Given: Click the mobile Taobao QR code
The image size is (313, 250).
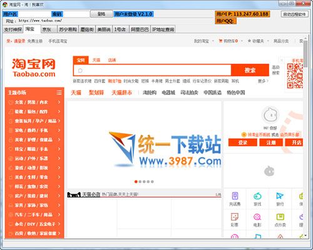Looking at the screenshot, I should pos(295,76).
